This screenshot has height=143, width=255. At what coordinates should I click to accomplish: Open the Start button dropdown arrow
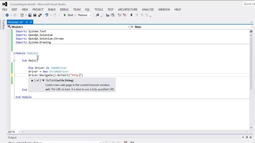pyautogui.click(x=75, y=15)
